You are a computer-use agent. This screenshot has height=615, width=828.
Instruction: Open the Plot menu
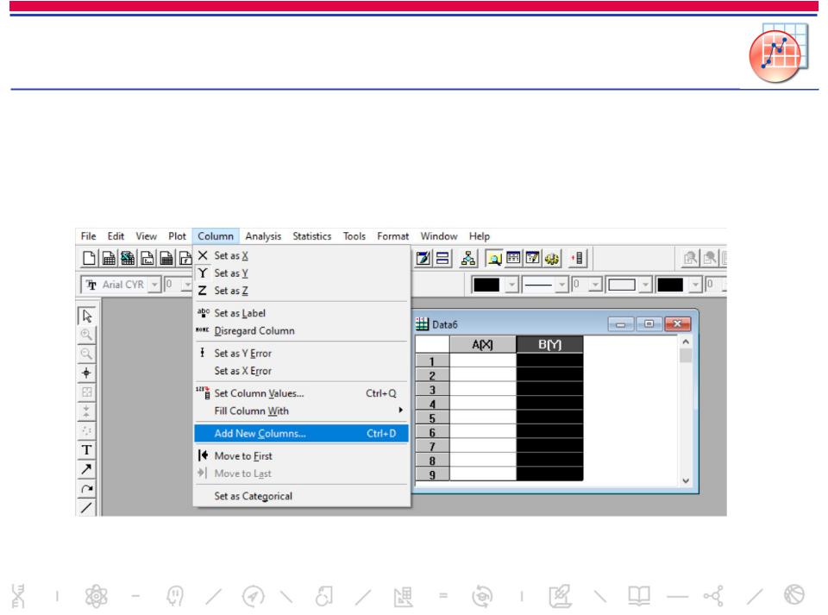[177, 236]
